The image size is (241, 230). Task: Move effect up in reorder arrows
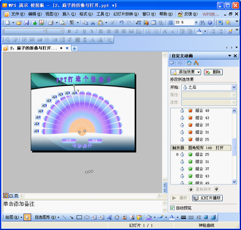tap(191, 189)
